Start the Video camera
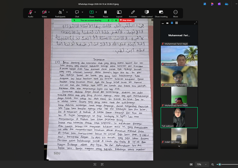 44,12
